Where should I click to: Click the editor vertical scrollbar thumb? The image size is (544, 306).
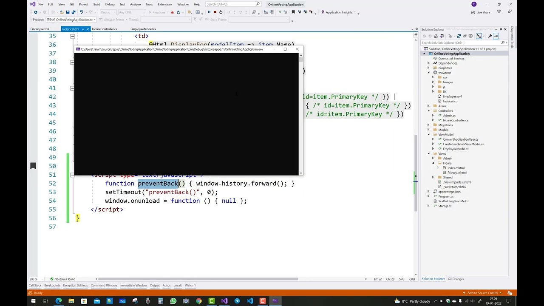pyautogui.click(x=416, y=173)
